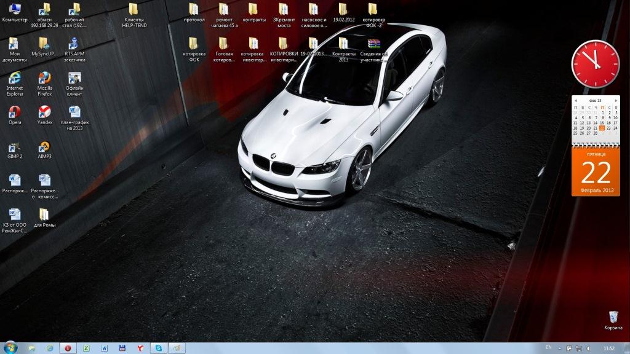
Task: Open the Windows Start menu
Action: click(x=10, y=347)
